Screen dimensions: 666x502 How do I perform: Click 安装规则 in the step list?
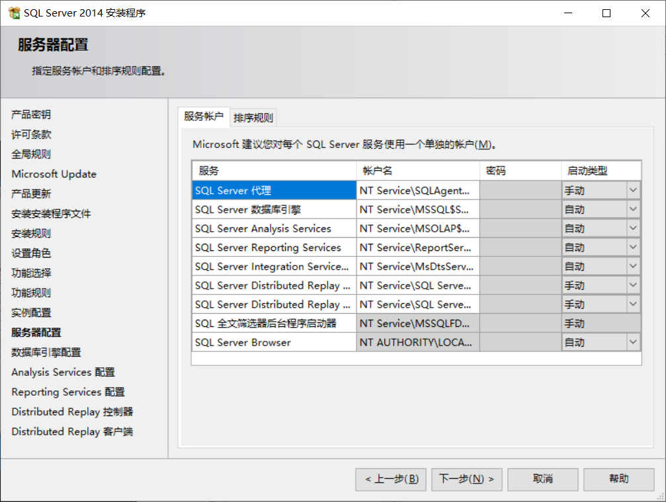31,233
